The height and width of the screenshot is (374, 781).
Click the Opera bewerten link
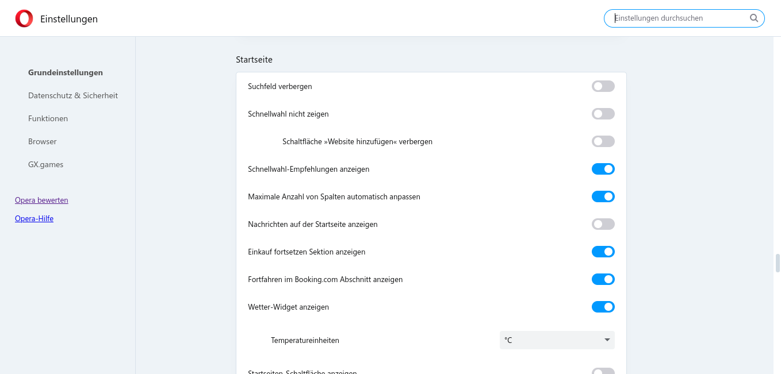tap(41, 200)
